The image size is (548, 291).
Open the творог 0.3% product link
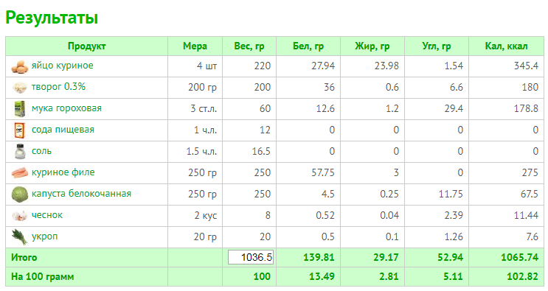click(x=58, y=86)
